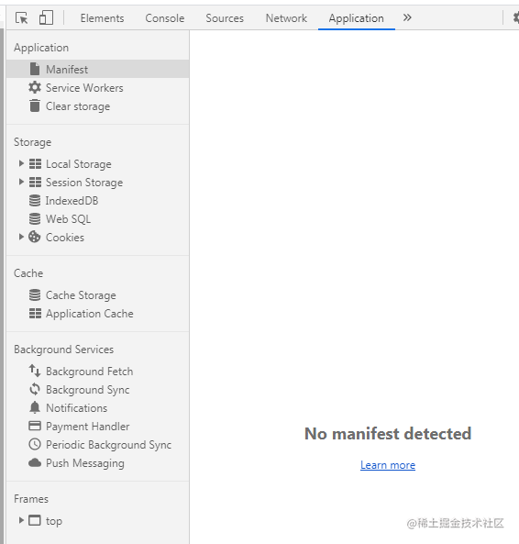Open Payment Handler label
This screenshot has height=544, width=519.
point(88,427)
